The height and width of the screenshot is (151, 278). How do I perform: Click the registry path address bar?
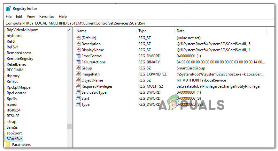139,23
